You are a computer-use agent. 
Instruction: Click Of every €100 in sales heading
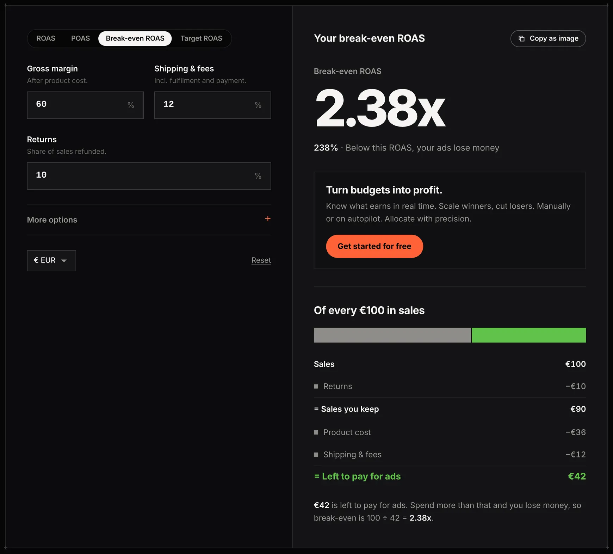[369, 310]
